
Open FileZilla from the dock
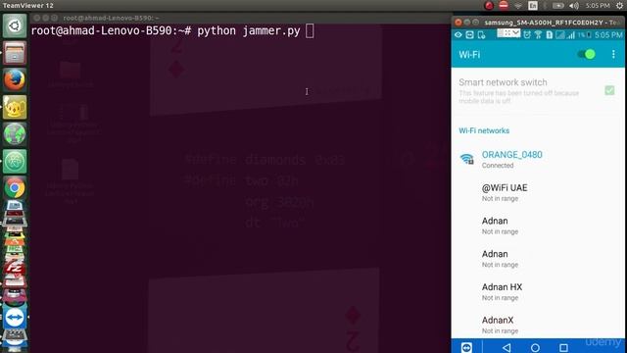pos(15,268)
